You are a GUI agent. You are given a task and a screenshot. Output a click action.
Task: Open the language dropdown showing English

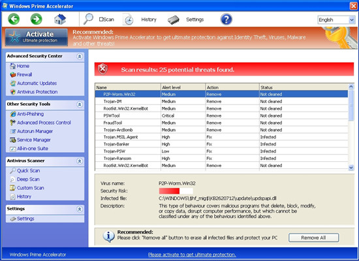click(336, 20)
